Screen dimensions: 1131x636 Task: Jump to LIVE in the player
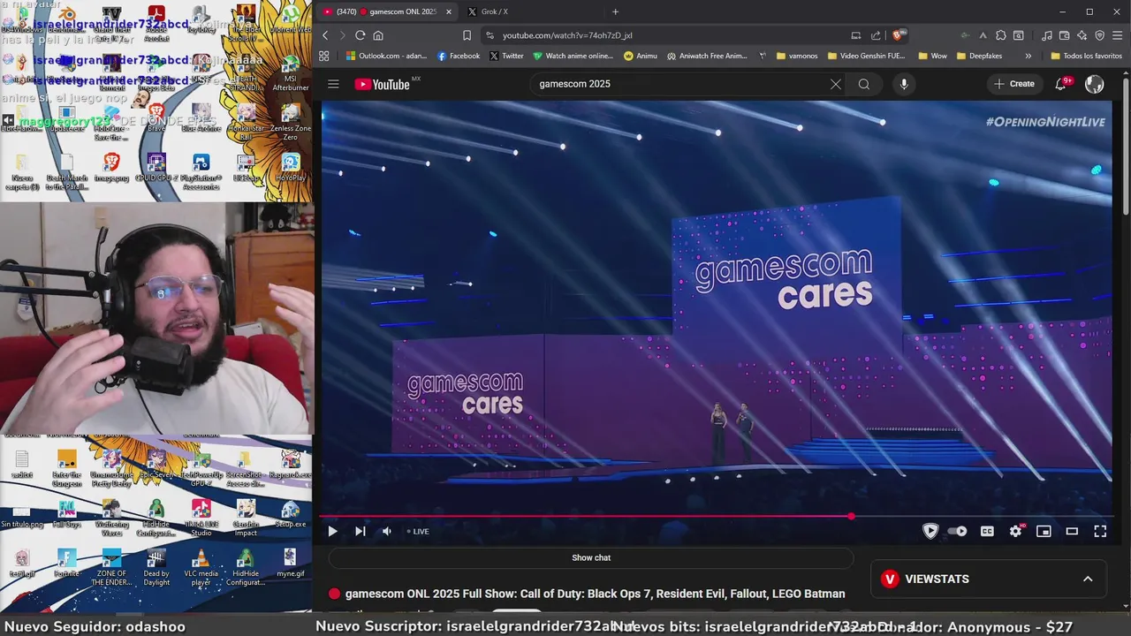(418, 531)
